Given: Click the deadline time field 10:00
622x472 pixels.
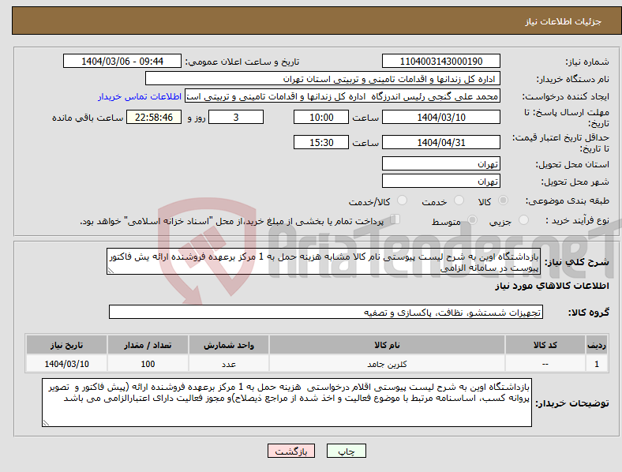Looking at the screenshot, I should coord(321,117).
